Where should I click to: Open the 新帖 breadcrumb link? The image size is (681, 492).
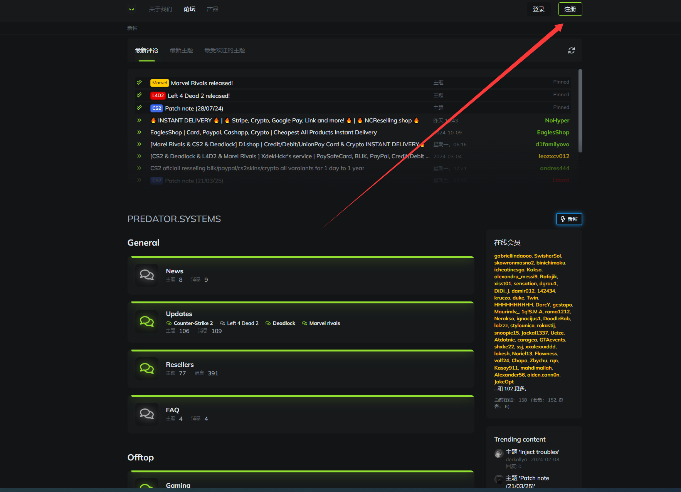pyautogui.click(x=133, y=28)
